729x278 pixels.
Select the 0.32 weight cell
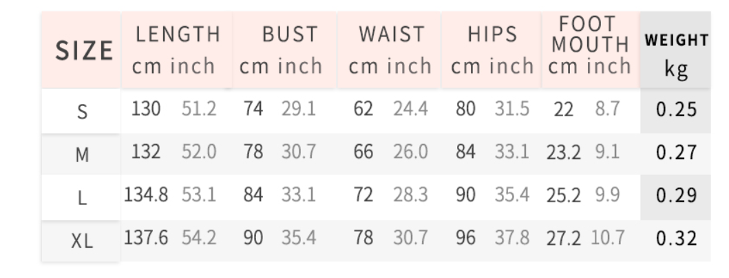676,239
